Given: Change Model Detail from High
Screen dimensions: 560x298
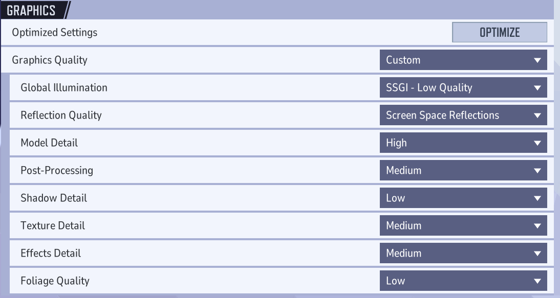Looking at the screenshot, I should click(x=463, y=143).
